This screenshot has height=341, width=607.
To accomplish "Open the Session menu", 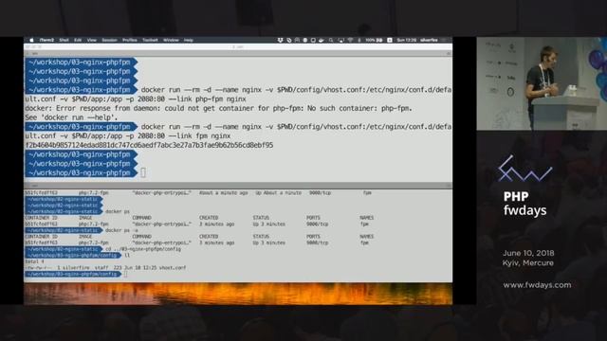I will [110, 40].
